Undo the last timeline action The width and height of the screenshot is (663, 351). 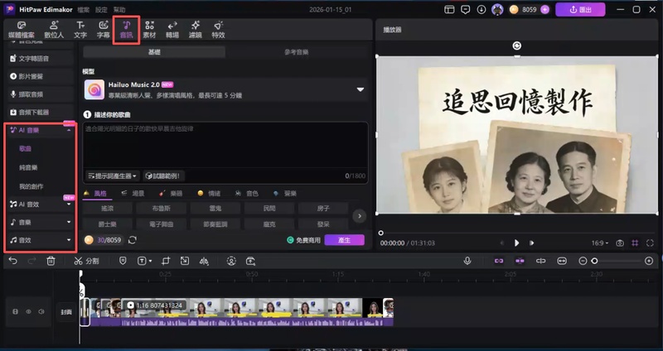coord(13,261)
